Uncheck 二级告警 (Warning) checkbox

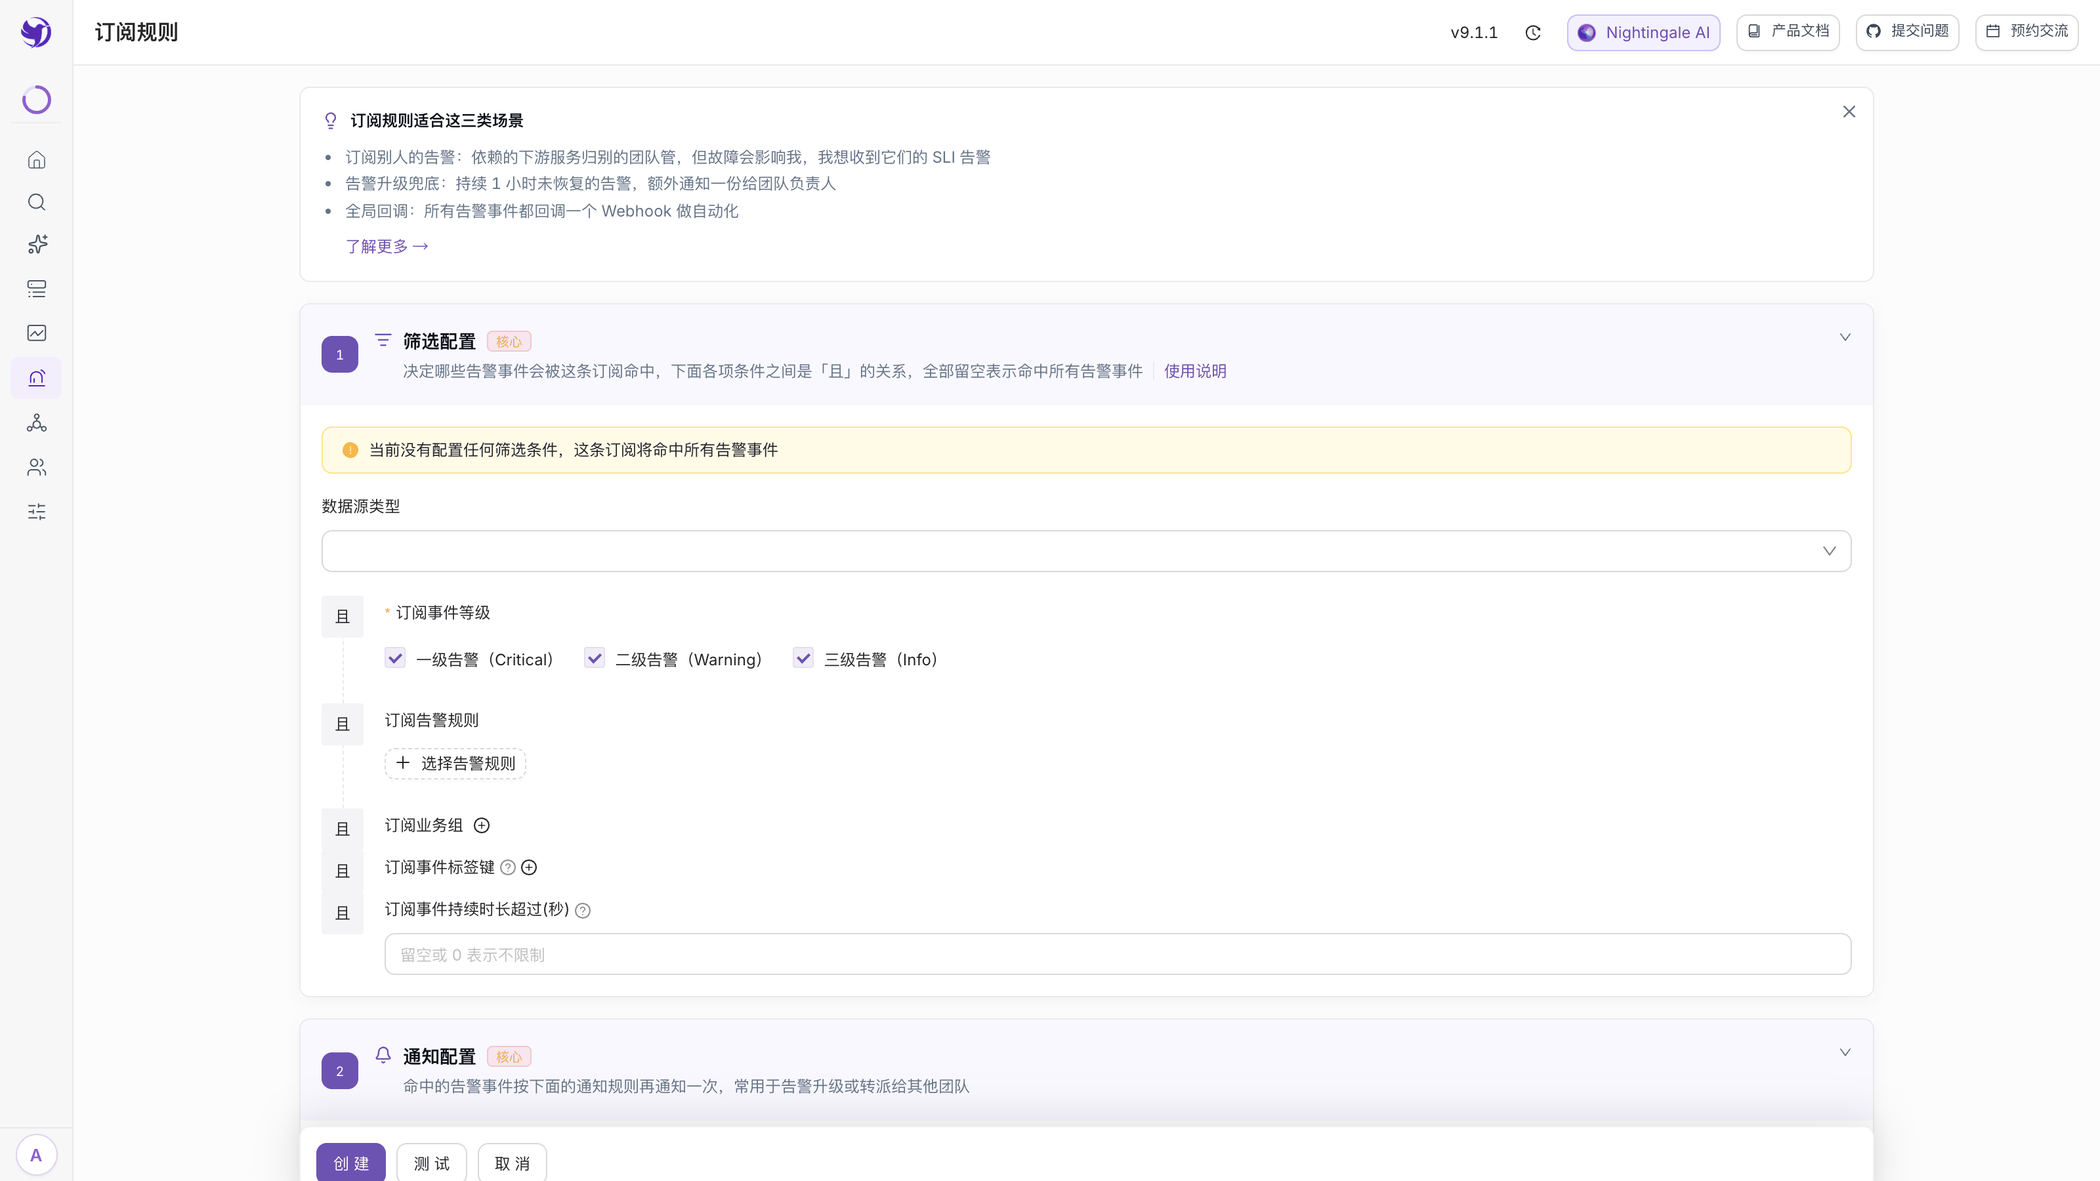point(595,659)
